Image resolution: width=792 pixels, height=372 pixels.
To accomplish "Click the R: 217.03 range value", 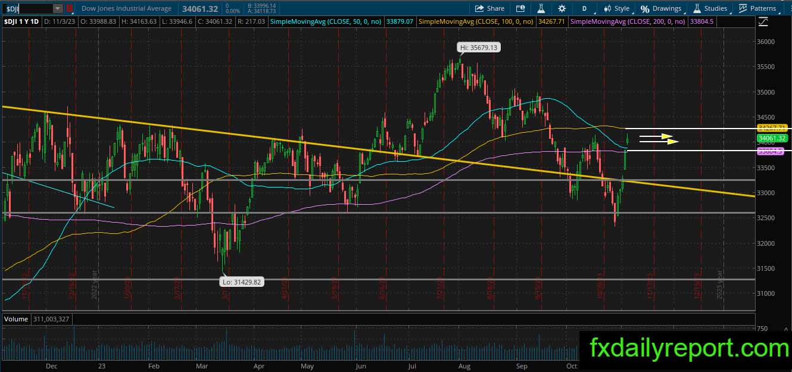I will click(x=251, y=21).
